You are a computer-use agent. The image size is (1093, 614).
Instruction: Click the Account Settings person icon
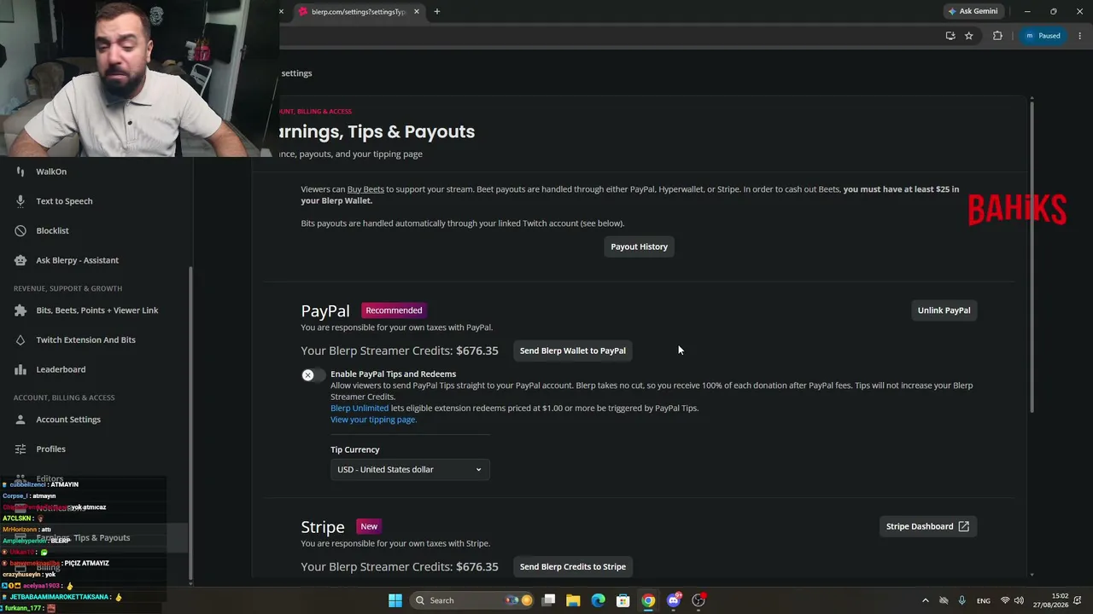[20, 420]
